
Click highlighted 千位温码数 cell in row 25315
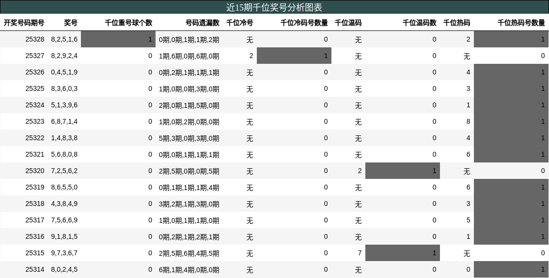(403, 253)
